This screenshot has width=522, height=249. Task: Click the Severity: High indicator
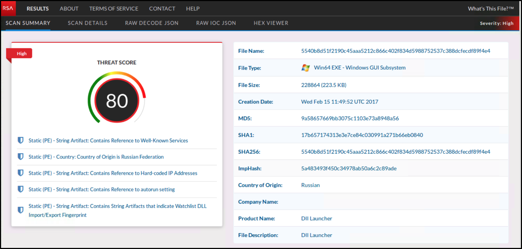496,23
